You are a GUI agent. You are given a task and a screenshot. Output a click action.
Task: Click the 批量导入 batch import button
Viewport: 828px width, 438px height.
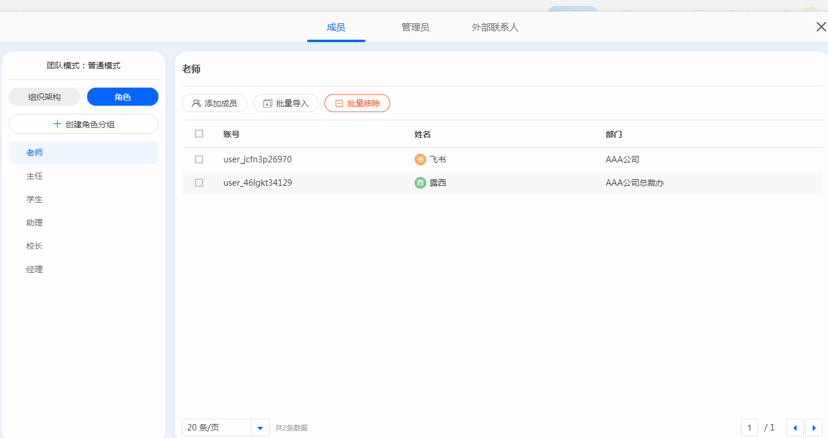click(286, 103)
